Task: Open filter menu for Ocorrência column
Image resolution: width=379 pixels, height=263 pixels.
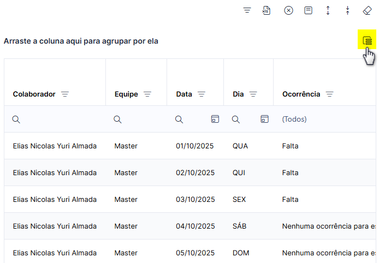Action: [x=329, y=94]
